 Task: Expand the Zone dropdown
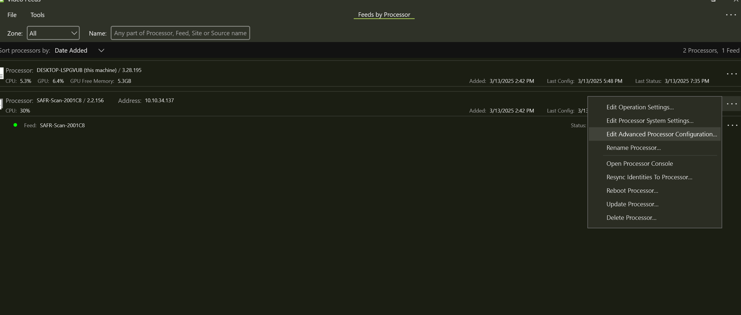pos(53,33)
